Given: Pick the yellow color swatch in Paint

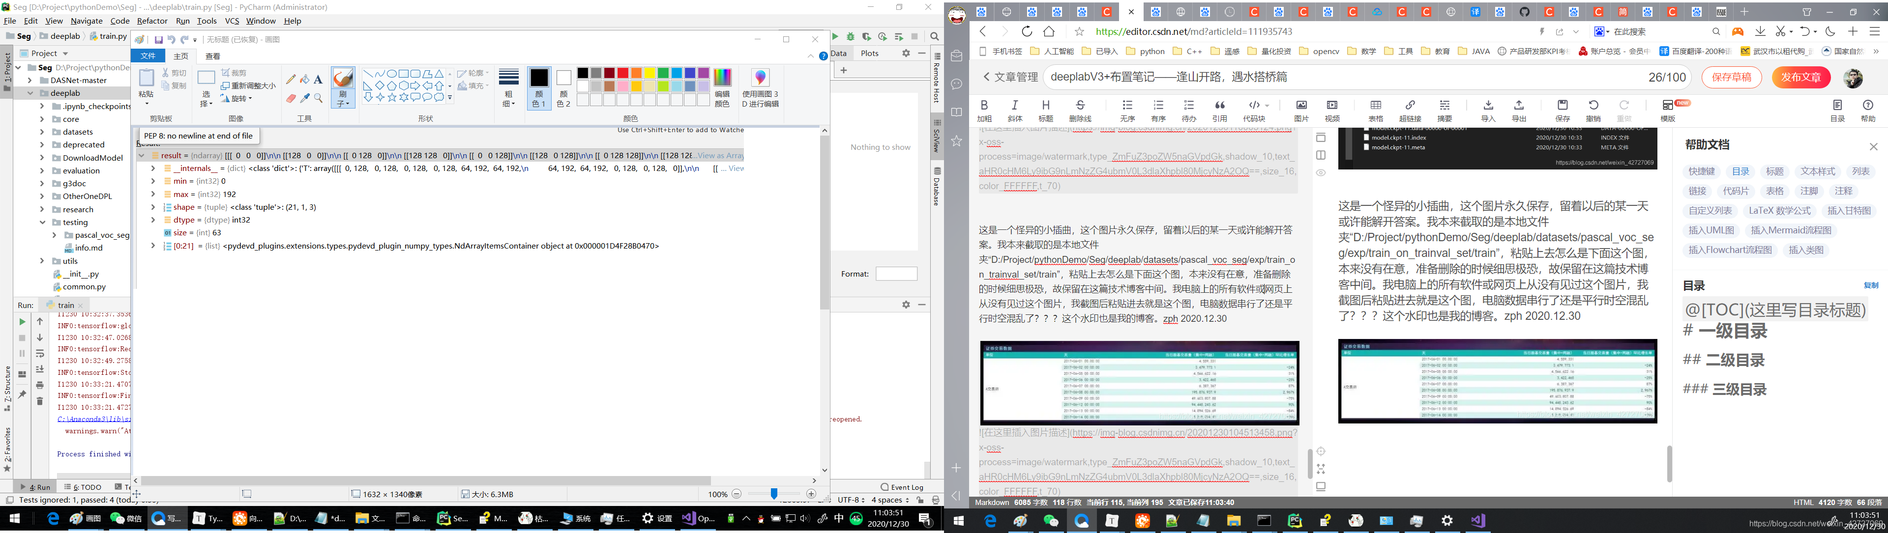Looking at the screenshot, I should click(x=649, y=73).
